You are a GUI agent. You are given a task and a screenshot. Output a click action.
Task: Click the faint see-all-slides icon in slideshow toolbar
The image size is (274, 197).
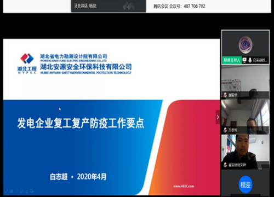[x=11, y=191]
